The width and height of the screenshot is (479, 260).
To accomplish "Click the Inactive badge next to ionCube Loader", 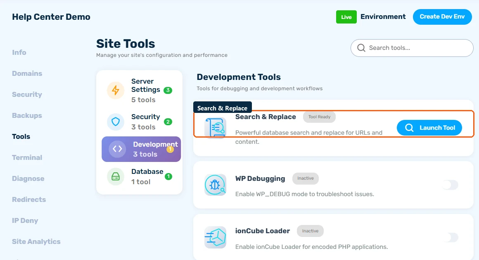I will [x=310, y=231].
